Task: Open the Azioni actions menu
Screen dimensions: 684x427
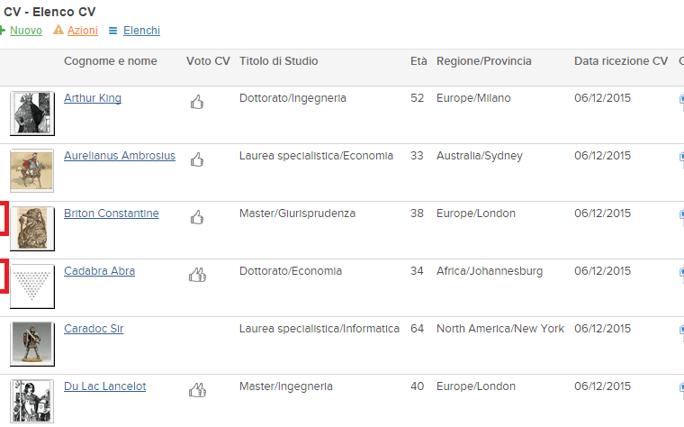Action: pyautogui.click(x=82, y=31)
